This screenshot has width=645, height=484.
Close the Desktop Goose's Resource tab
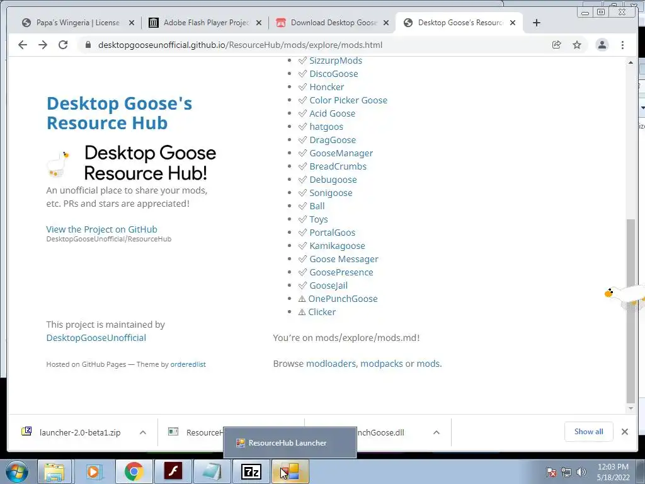click(513, 23)
